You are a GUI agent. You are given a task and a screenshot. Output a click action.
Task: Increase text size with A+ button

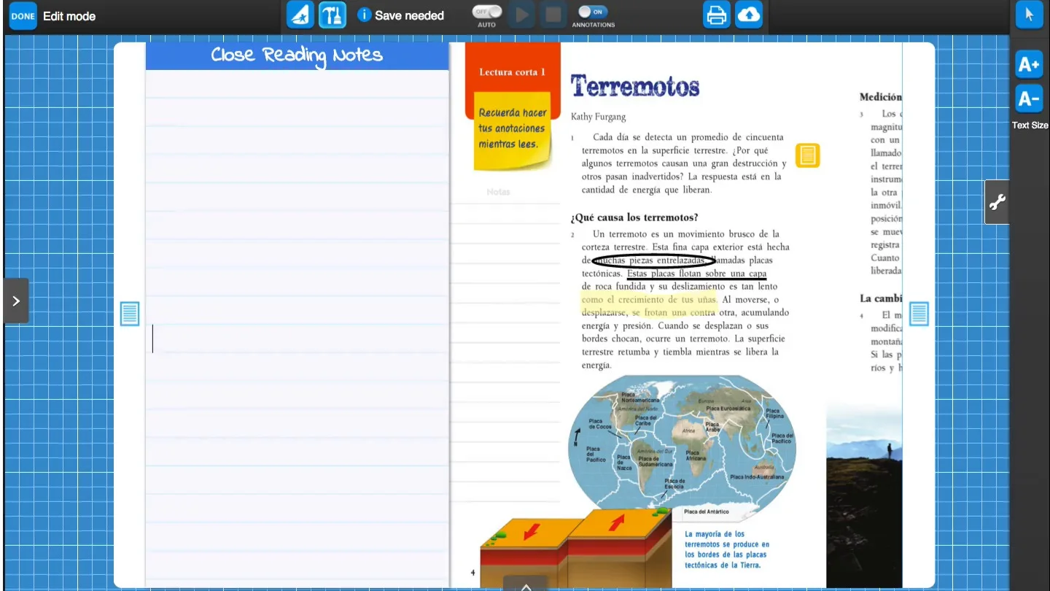coord(1029,65)
